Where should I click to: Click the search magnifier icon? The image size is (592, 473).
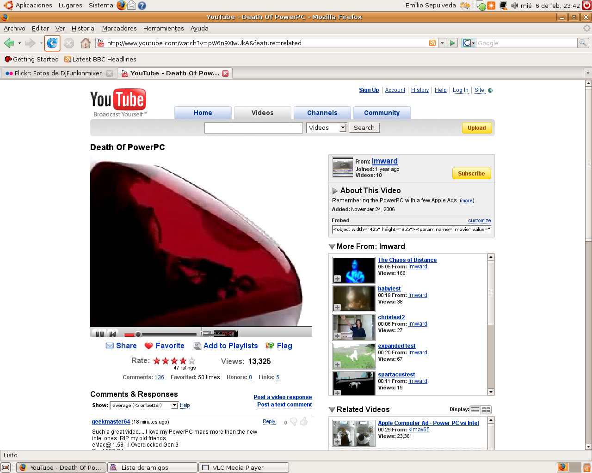(583, 43)
